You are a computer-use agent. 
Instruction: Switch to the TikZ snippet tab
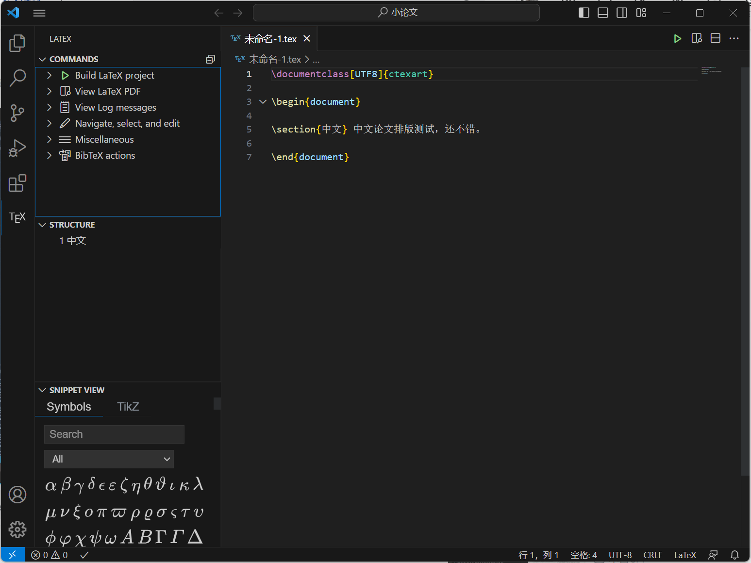[x=128, y=407]
